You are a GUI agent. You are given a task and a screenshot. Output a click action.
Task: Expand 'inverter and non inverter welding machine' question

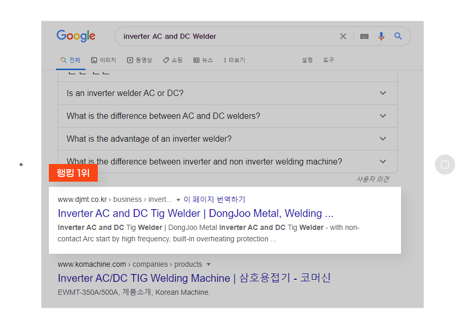[227, 161]
